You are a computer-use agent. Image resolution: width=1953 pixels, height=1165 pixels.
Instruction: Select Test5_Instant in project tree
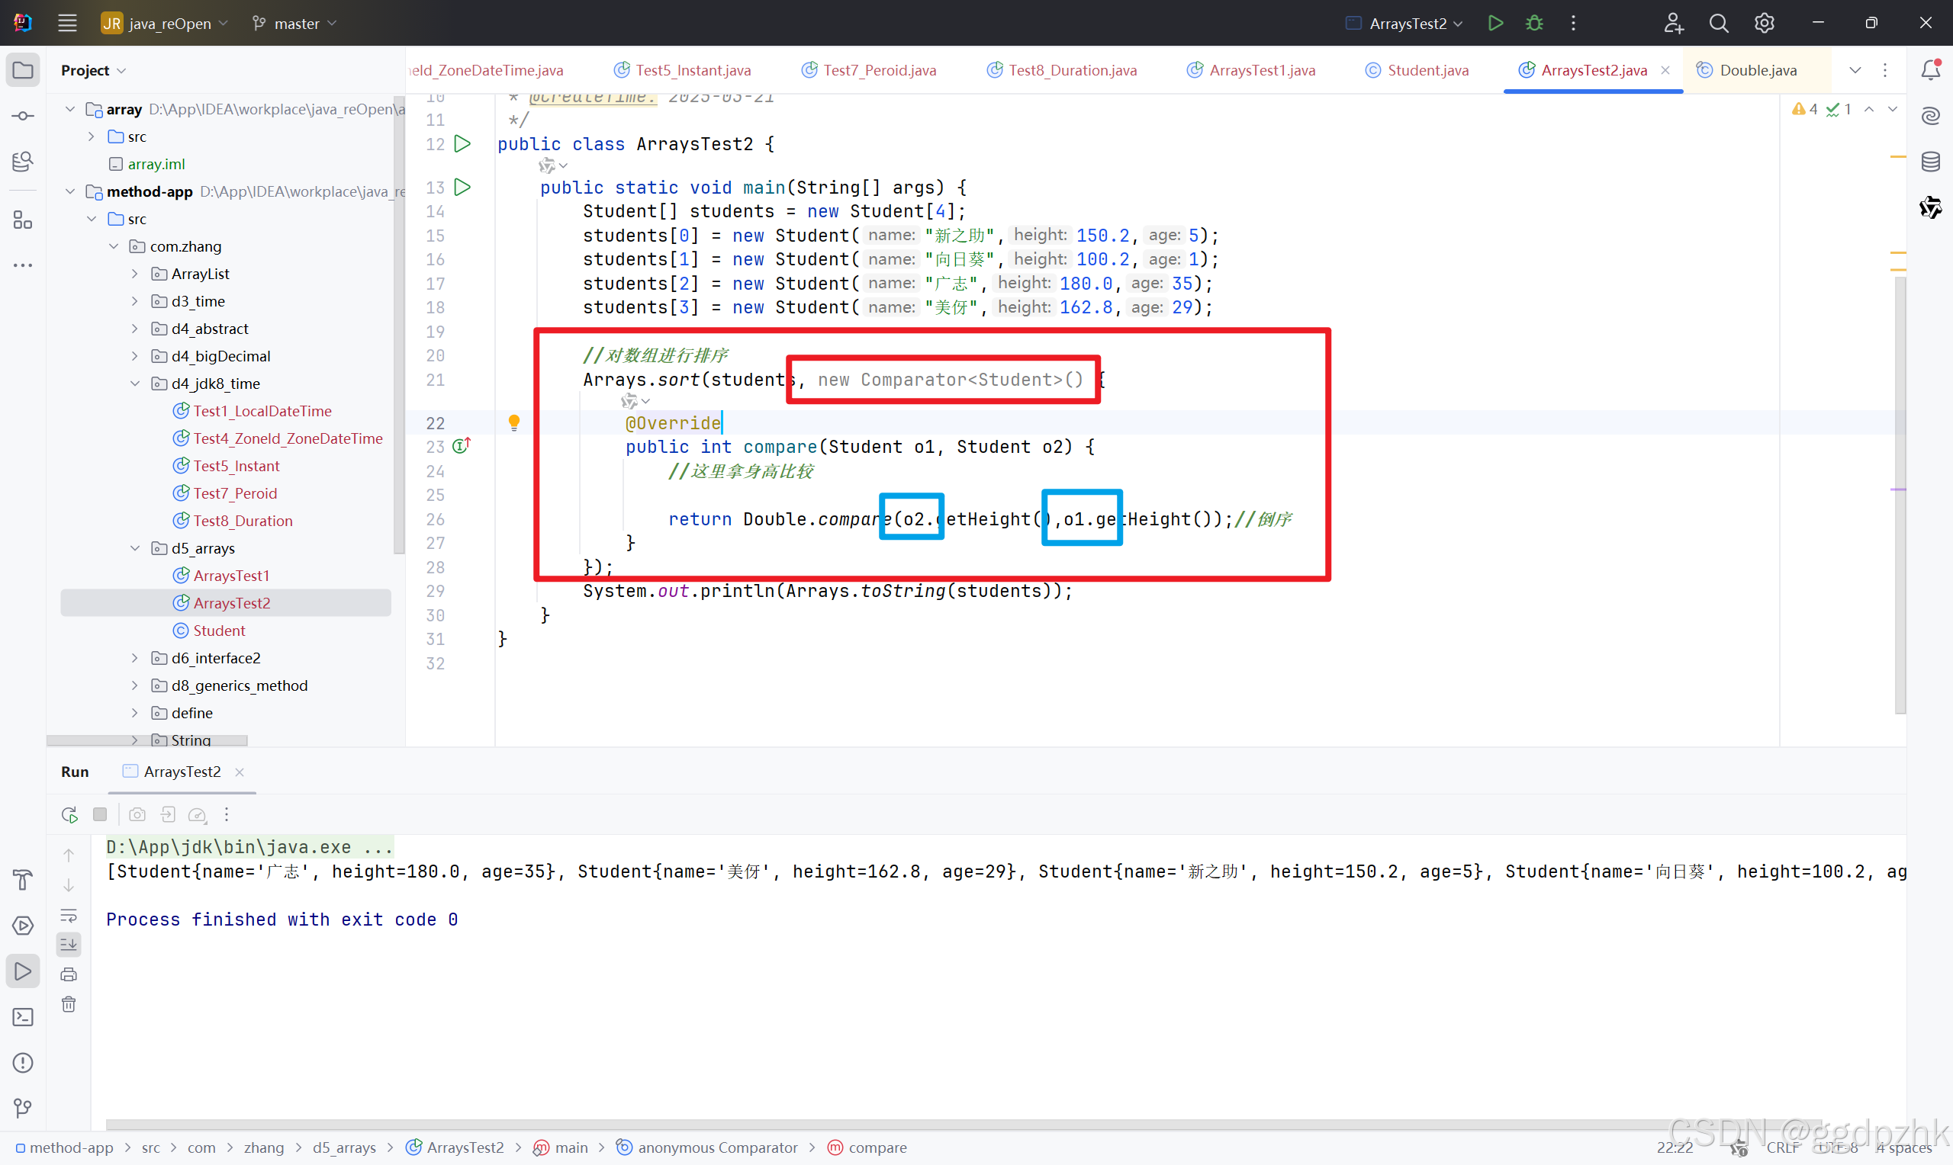tap(236, 466)
